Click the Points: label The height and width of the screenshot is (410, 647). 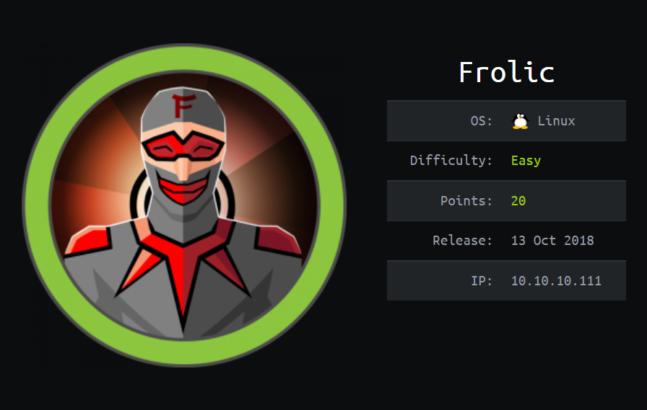click(x=466, y=201)
